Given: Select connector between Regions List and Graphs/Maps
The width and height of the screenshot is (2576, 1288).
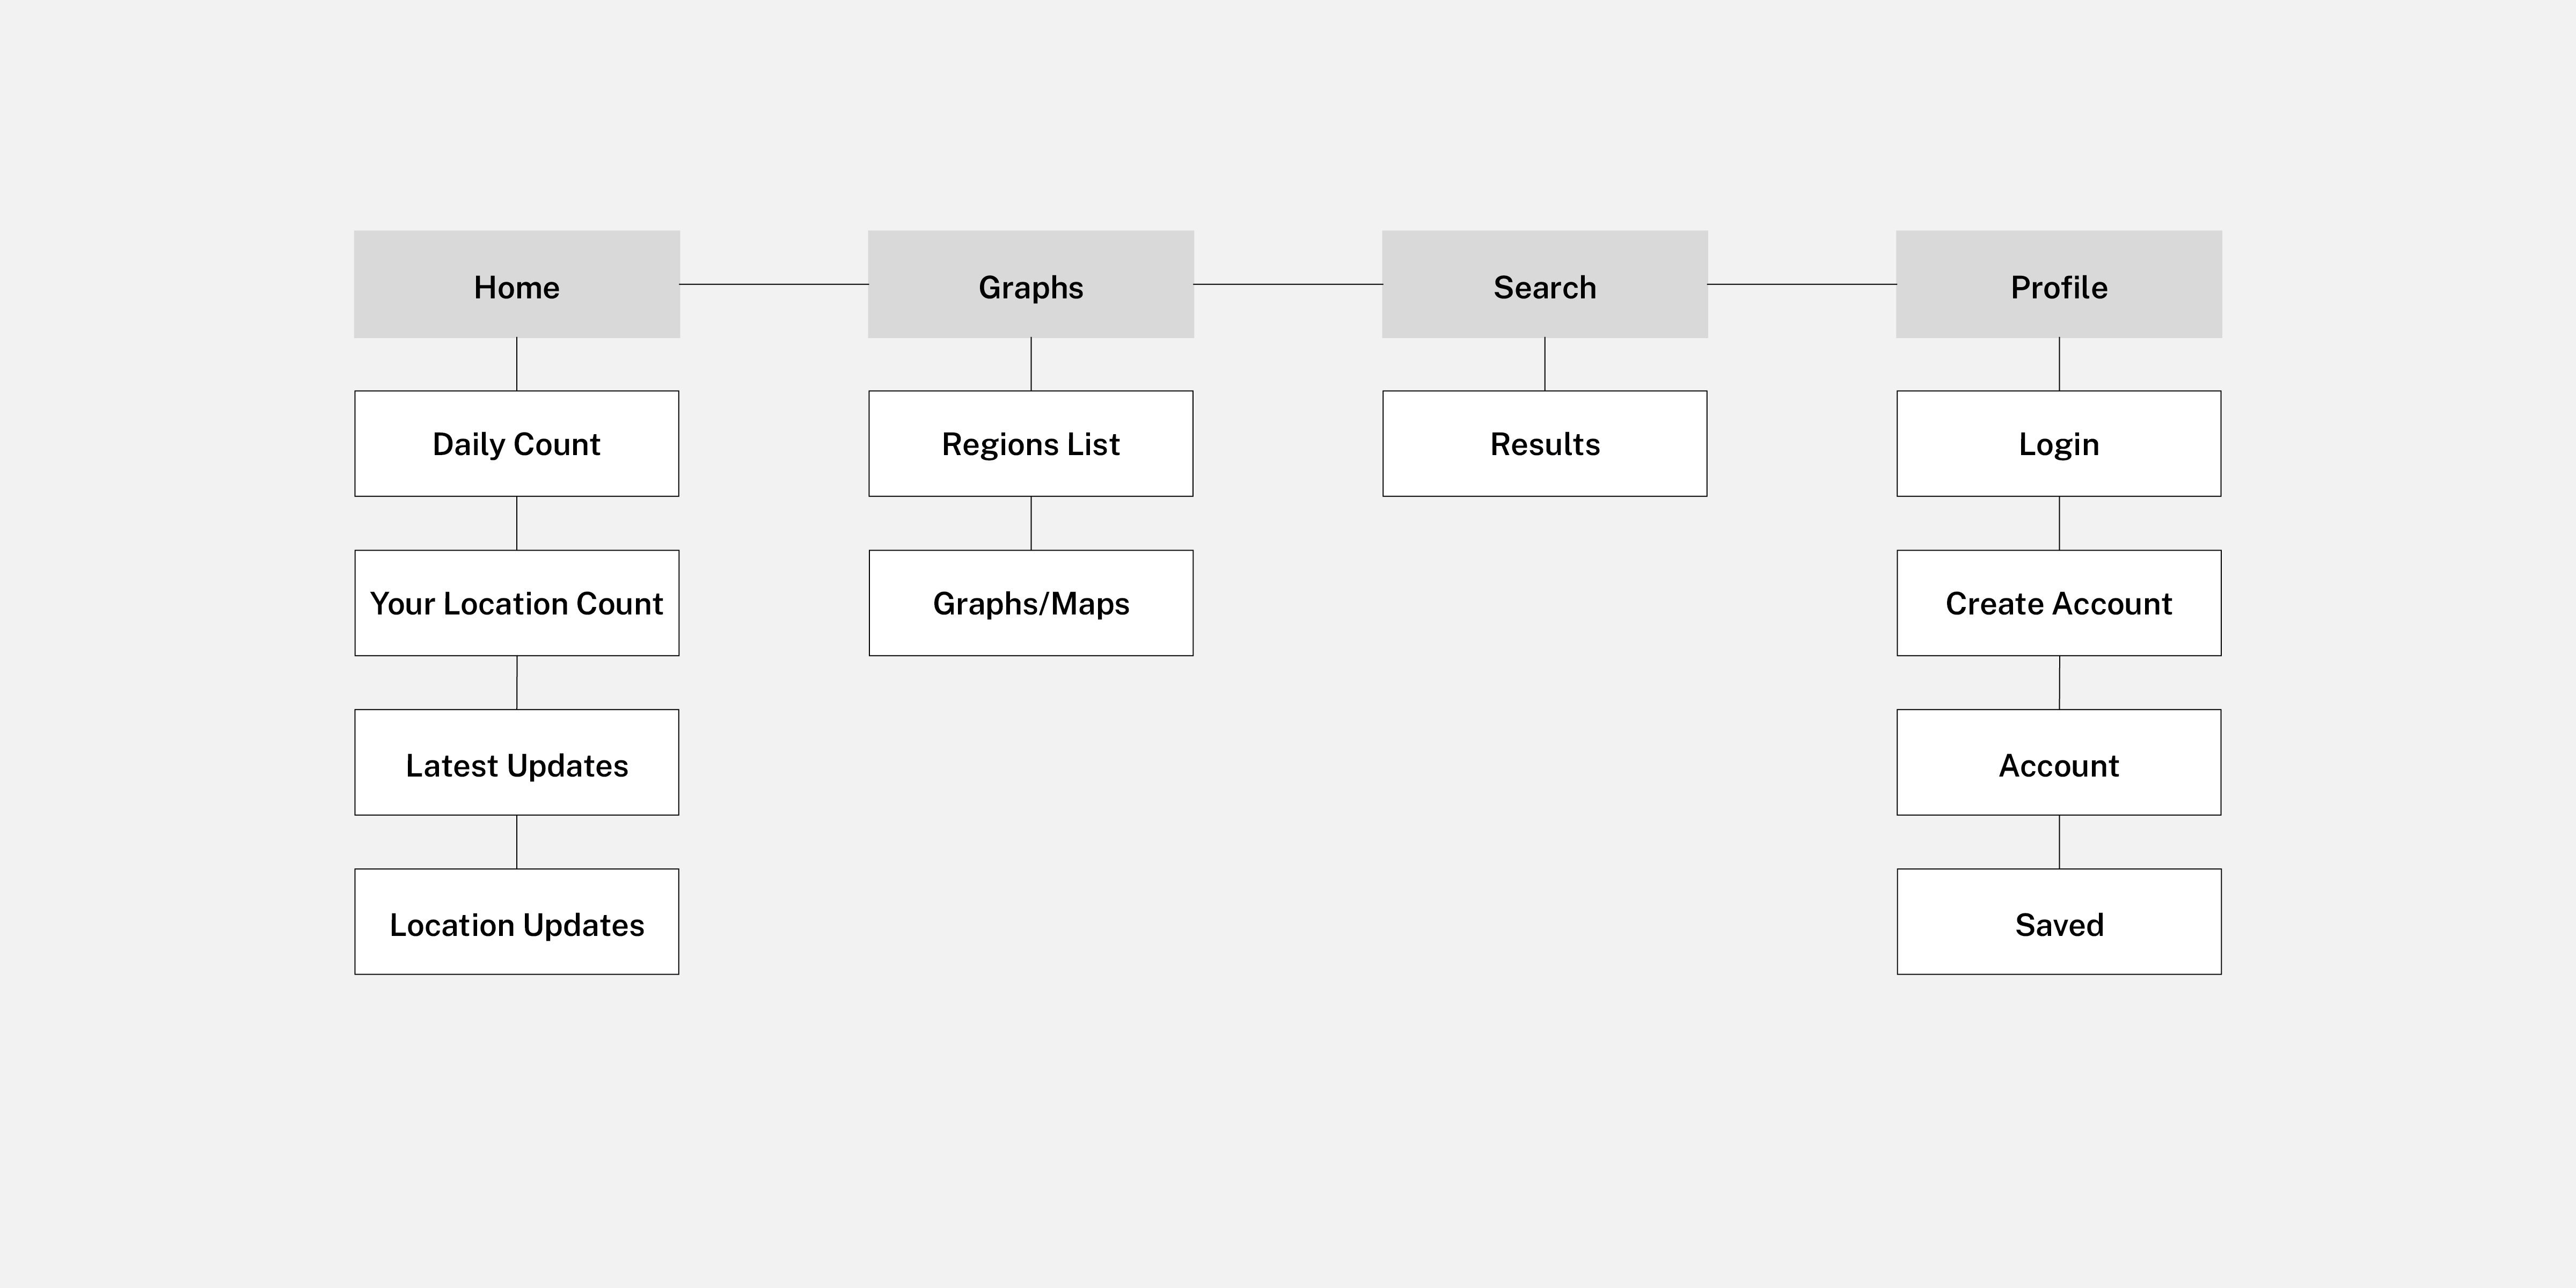Looking at the screenshot, I should pos(1031,523).
